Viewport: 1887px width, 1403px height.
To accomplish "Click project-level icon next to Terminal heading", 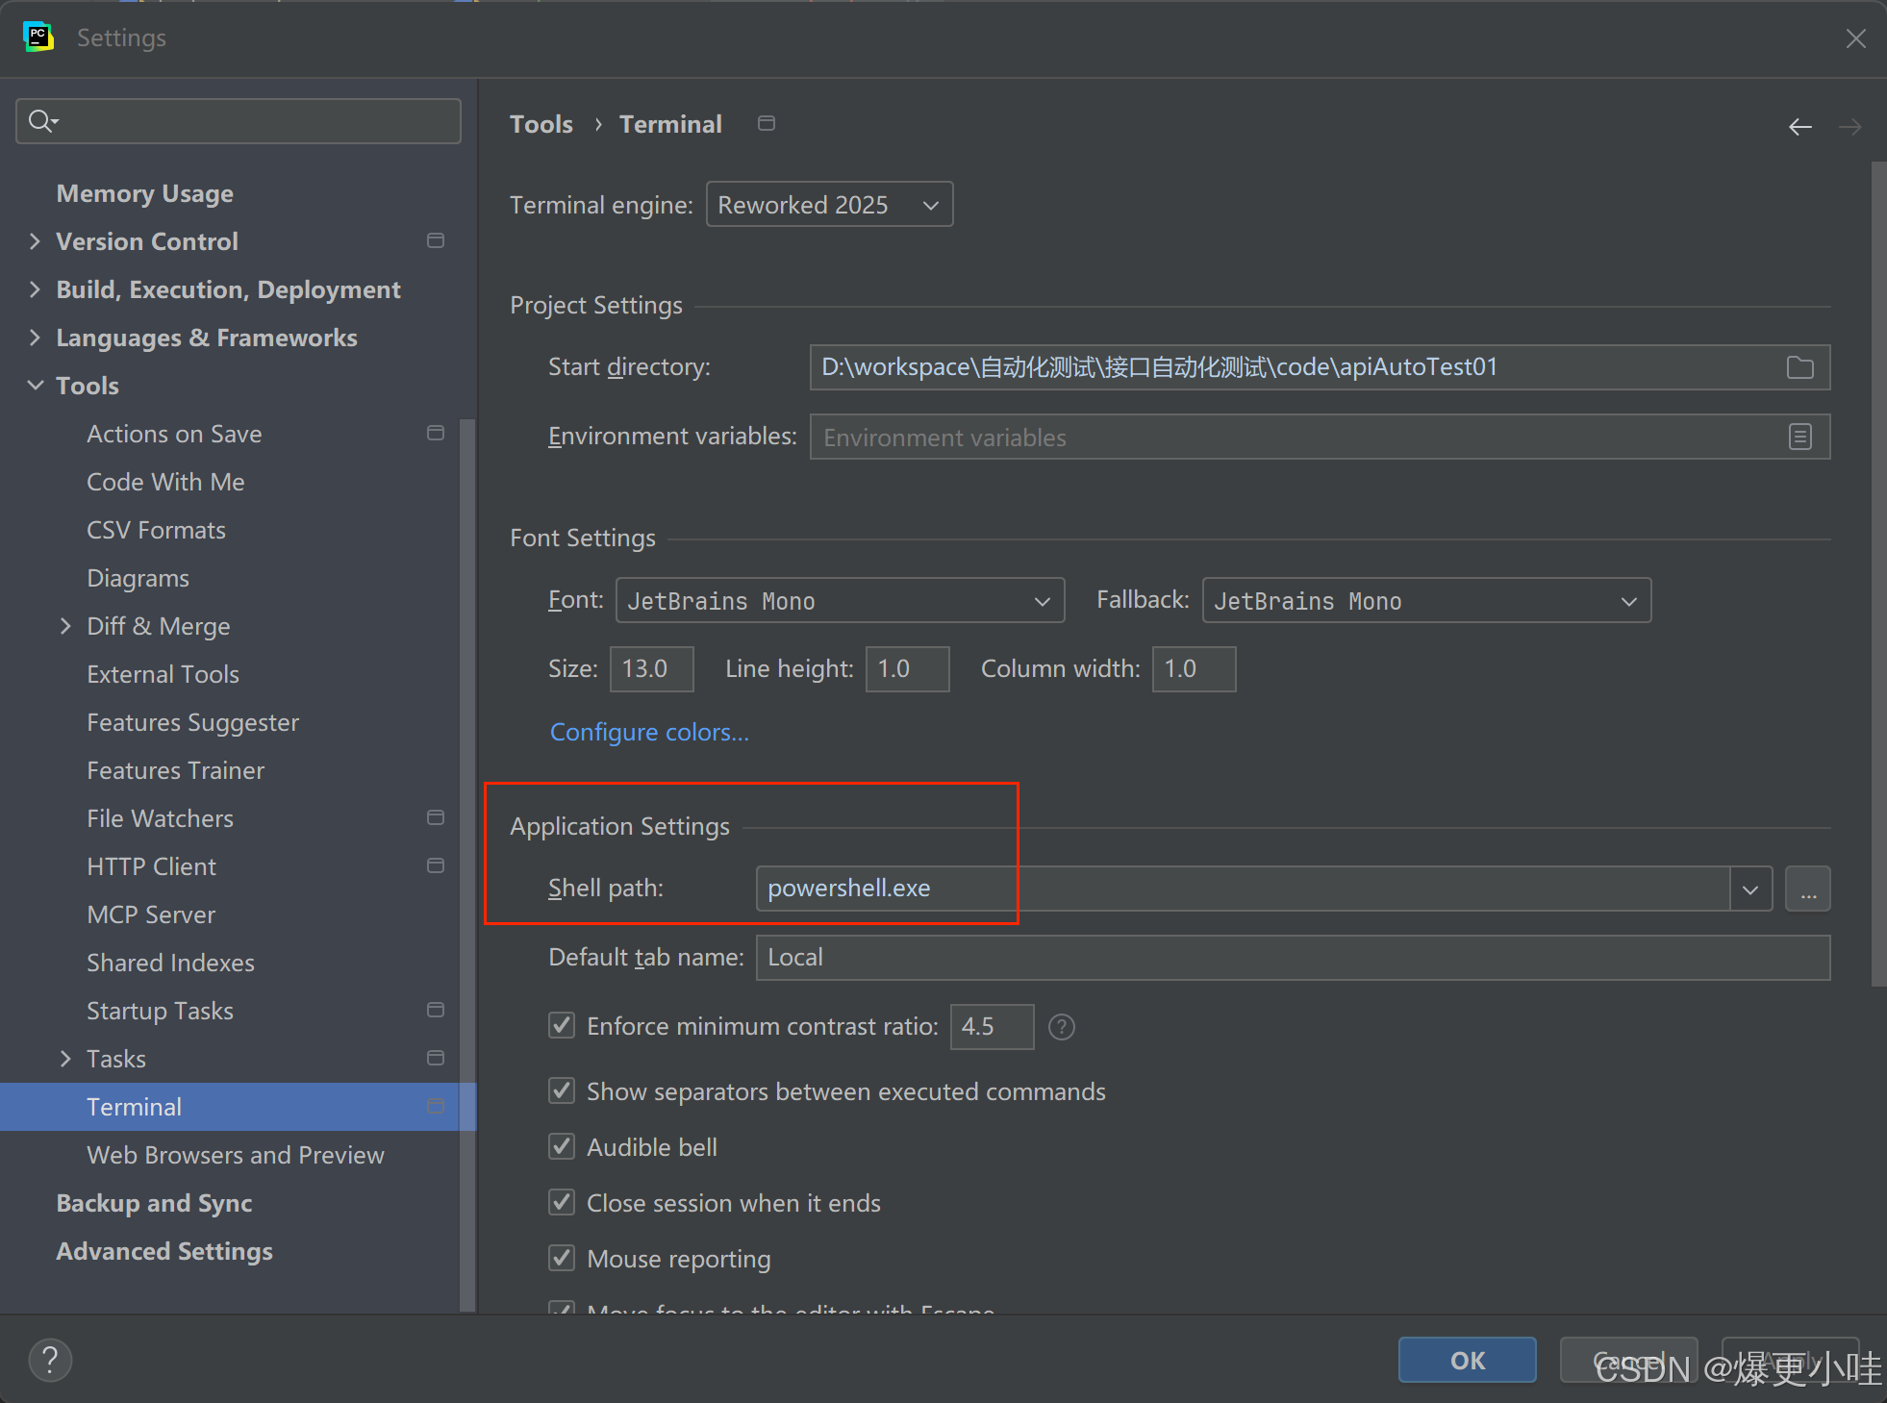I will tap(766, 123).
